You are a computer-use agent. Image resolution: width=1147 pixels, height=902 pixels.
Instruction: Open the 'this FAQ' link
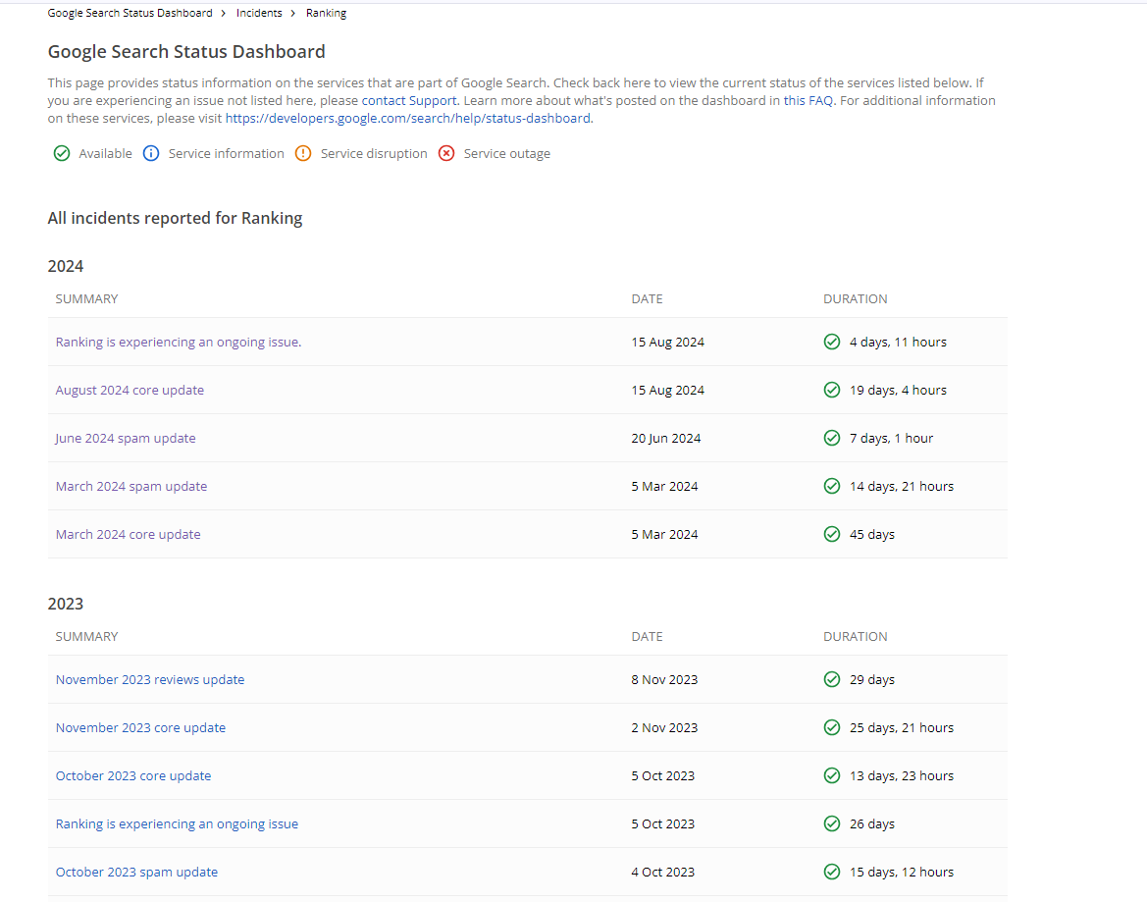pos(808,100)
